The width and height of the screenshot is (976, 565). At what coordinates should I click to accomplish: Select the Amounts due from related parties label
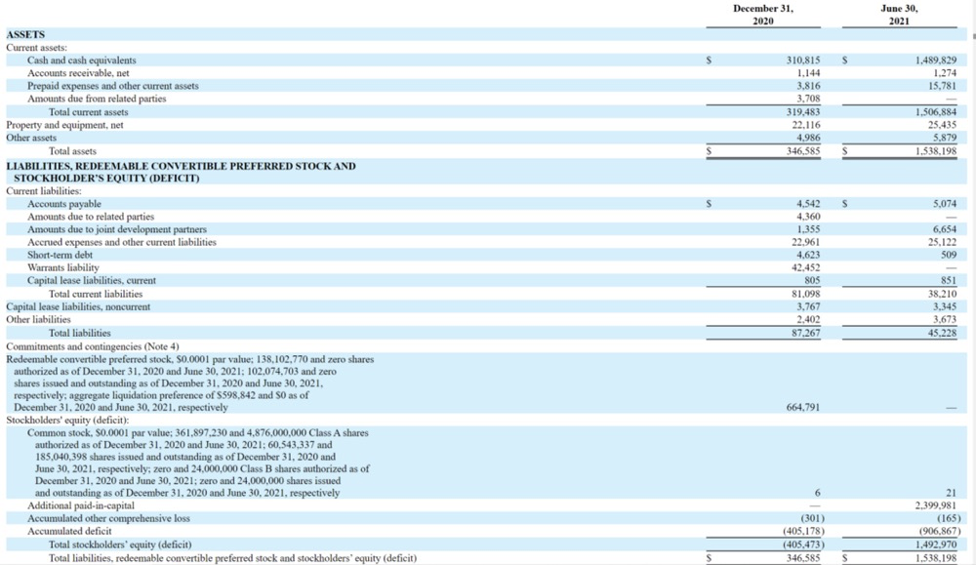[x=97, y=99]
